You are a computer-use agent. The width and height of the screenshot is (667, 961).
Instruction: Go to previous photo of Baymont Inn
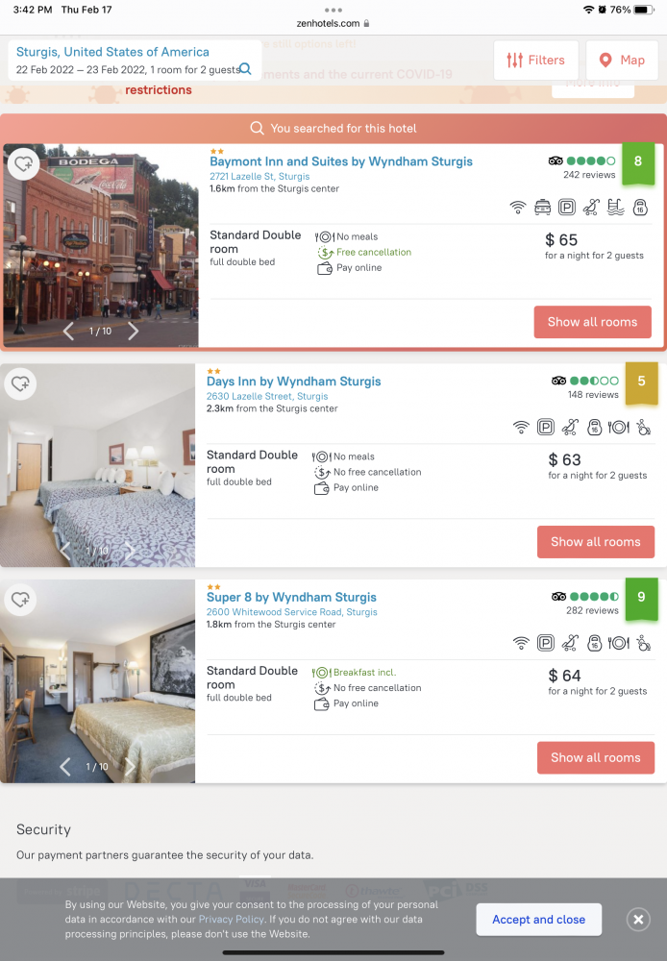68,331
